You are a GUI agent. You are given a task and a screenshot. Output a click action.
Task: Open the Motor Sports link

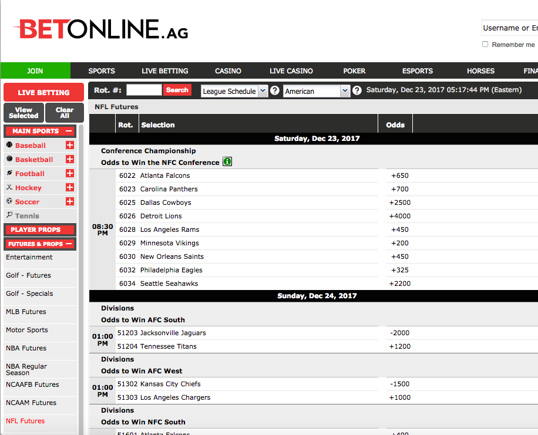(x=27, y=330)
